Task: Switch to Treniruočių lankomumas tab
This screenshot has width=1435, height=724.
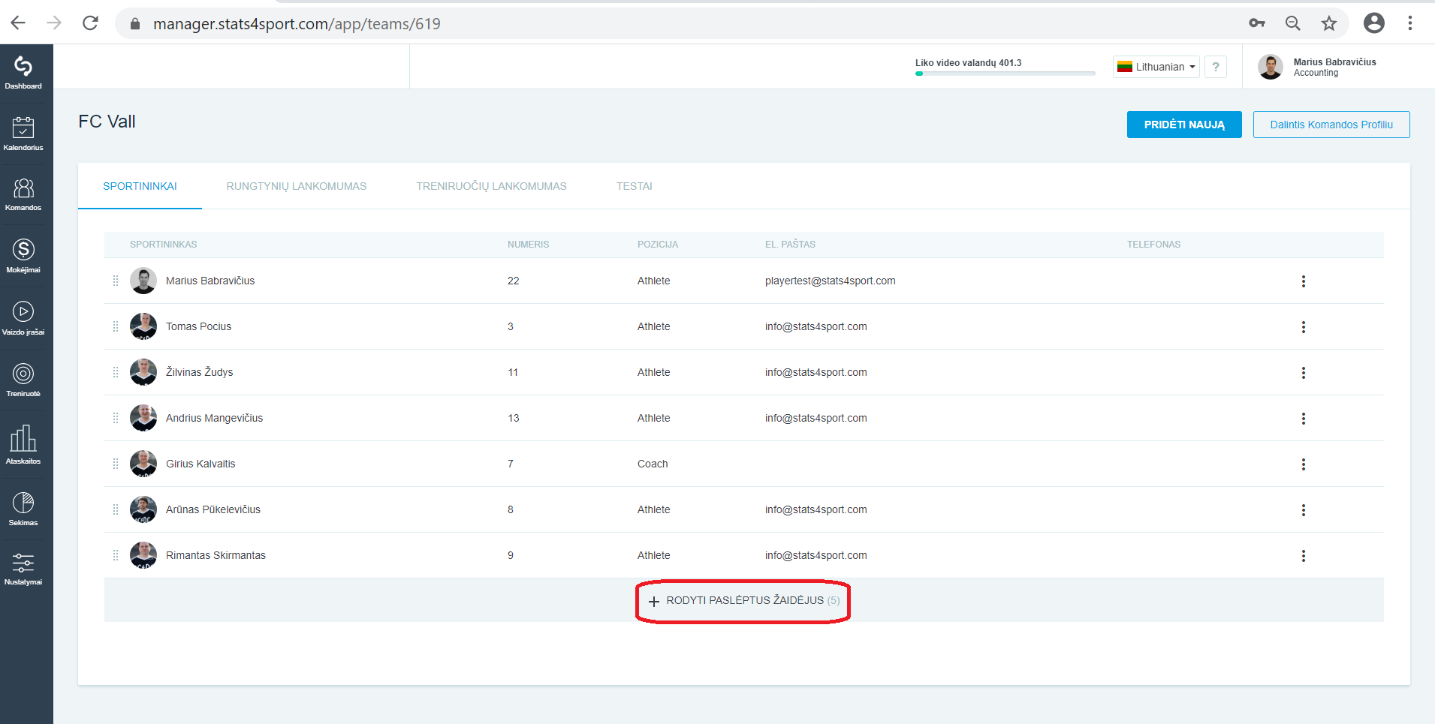Action: tap(492, 186)
